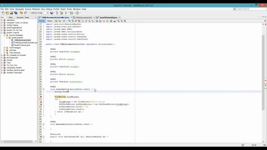Click the Next Bookmark icon
Image resolution: width=267 pixels, height=150 pixels.
pyautogui.click(x=89, y=21)
